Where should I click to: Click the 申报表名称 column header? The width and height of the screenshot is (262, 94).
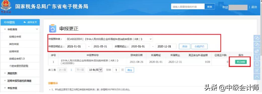click(x=93, y=55)
